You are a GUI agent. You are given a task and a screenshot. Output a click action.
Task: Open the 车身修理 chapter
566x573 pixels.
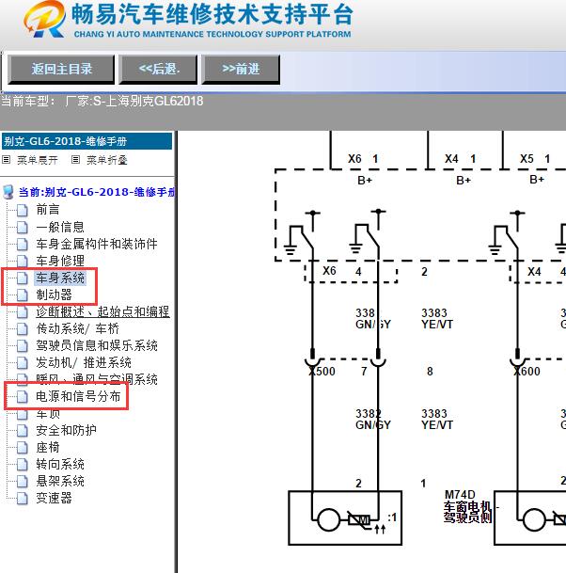60,261
